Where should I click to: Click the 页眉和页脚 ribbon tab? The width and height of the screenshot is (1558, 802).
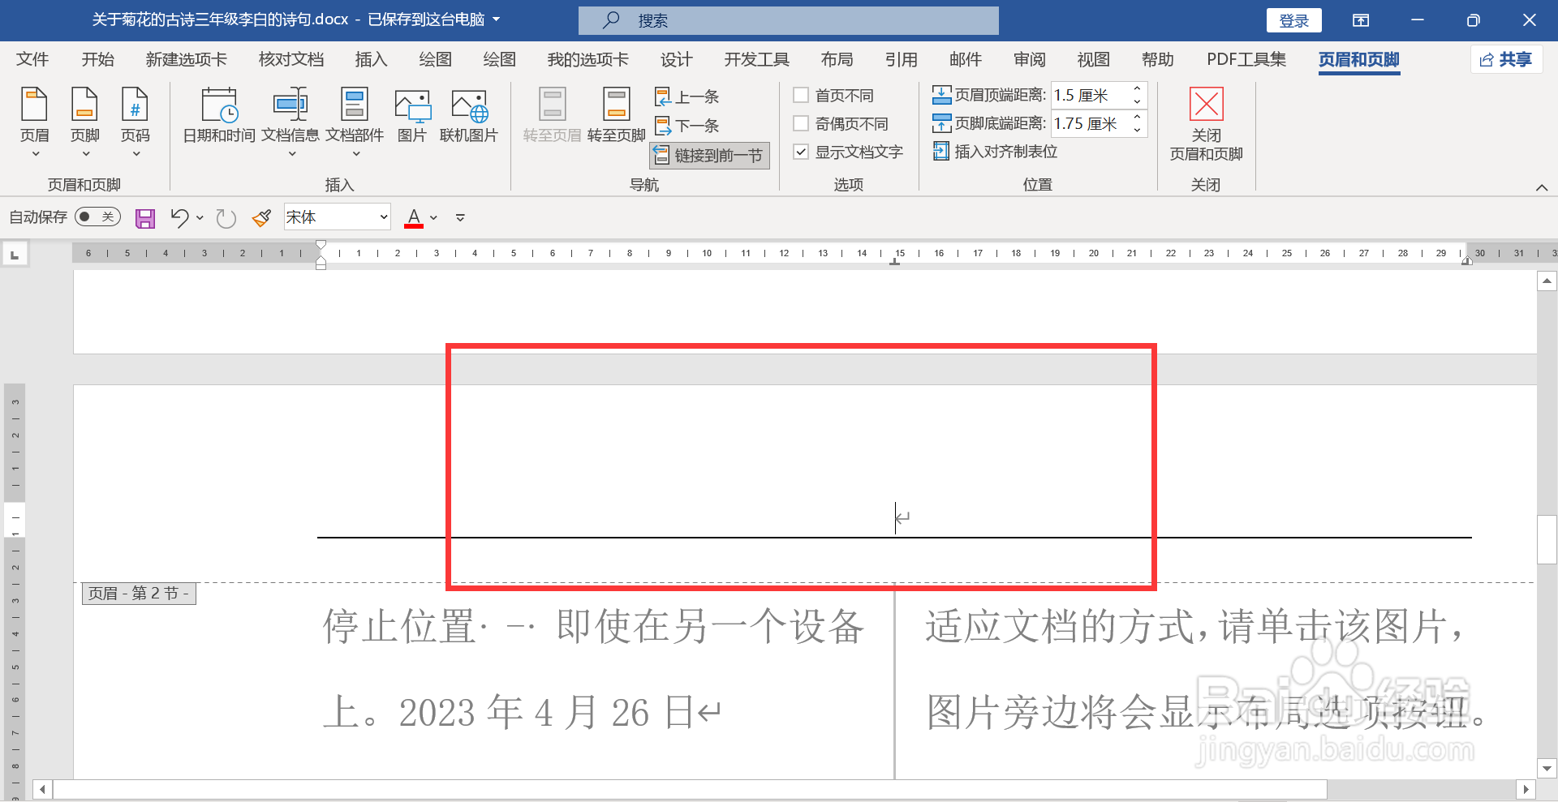pos(1359,59)
